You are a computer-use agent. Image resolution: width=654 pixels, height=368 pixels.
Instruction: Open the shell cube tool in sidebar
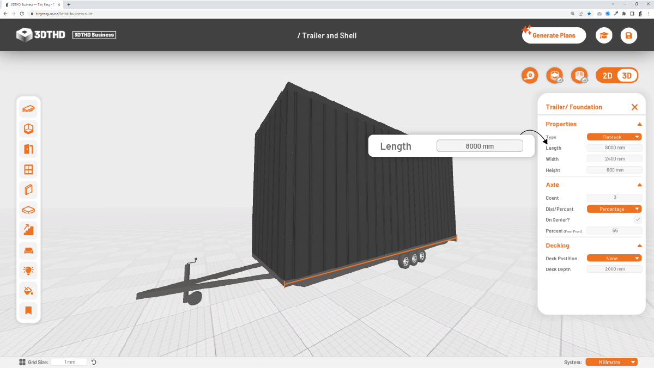28,128
